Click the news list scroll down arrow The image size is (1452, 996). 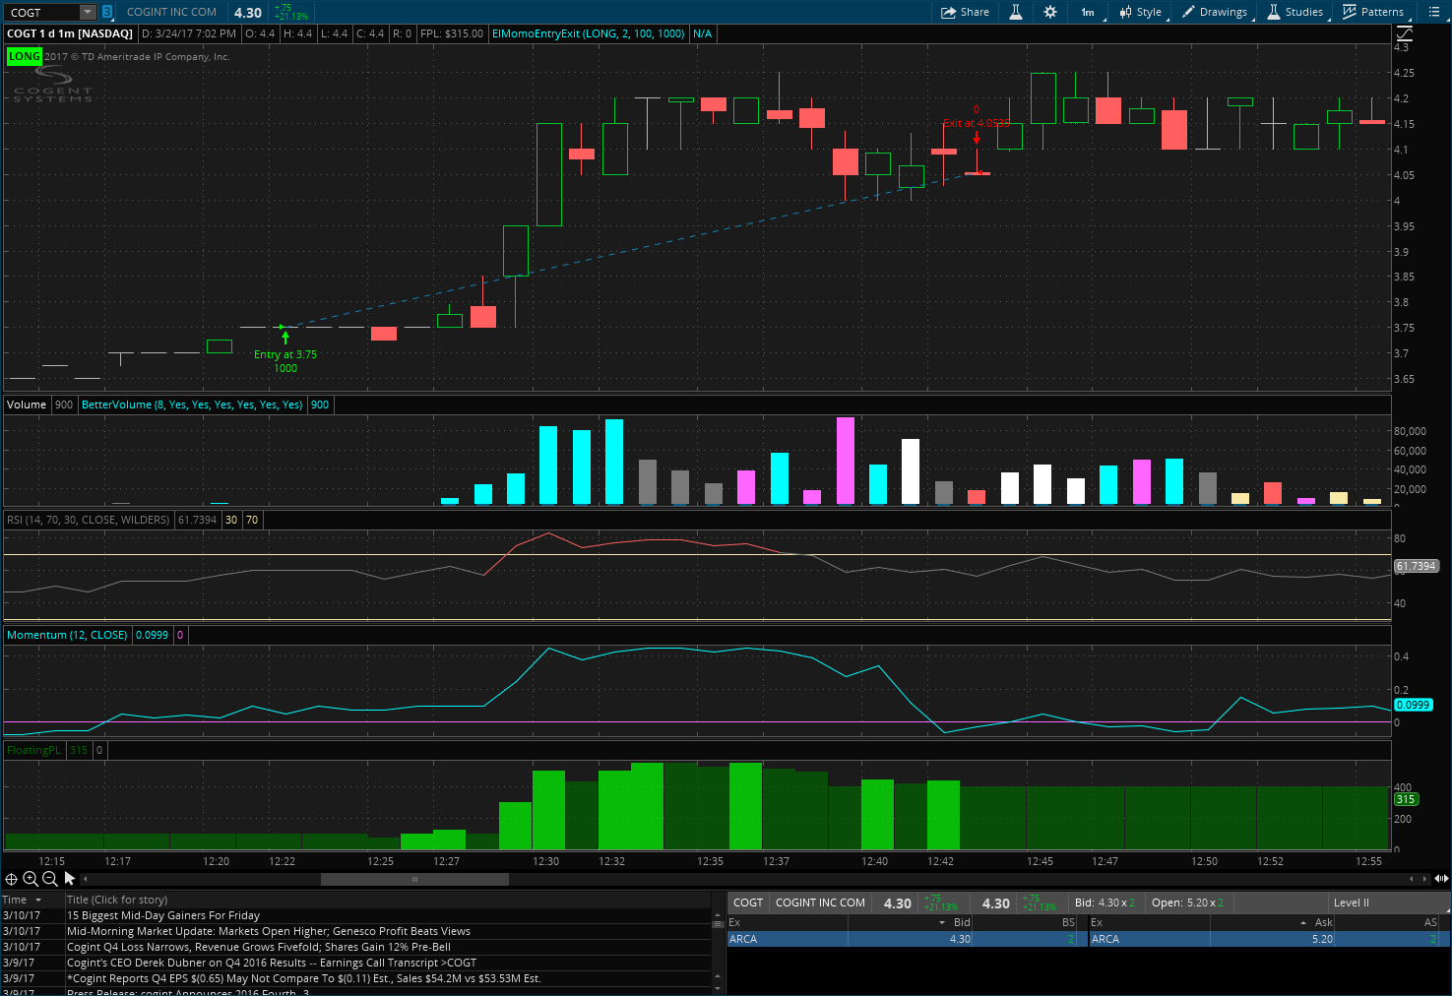coord(718,987)
